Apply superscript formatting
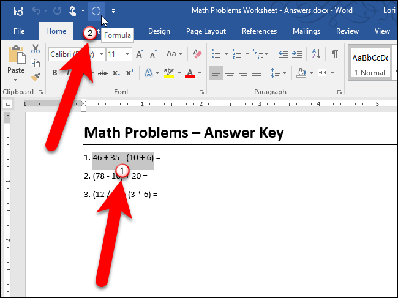 pos(130,73)
